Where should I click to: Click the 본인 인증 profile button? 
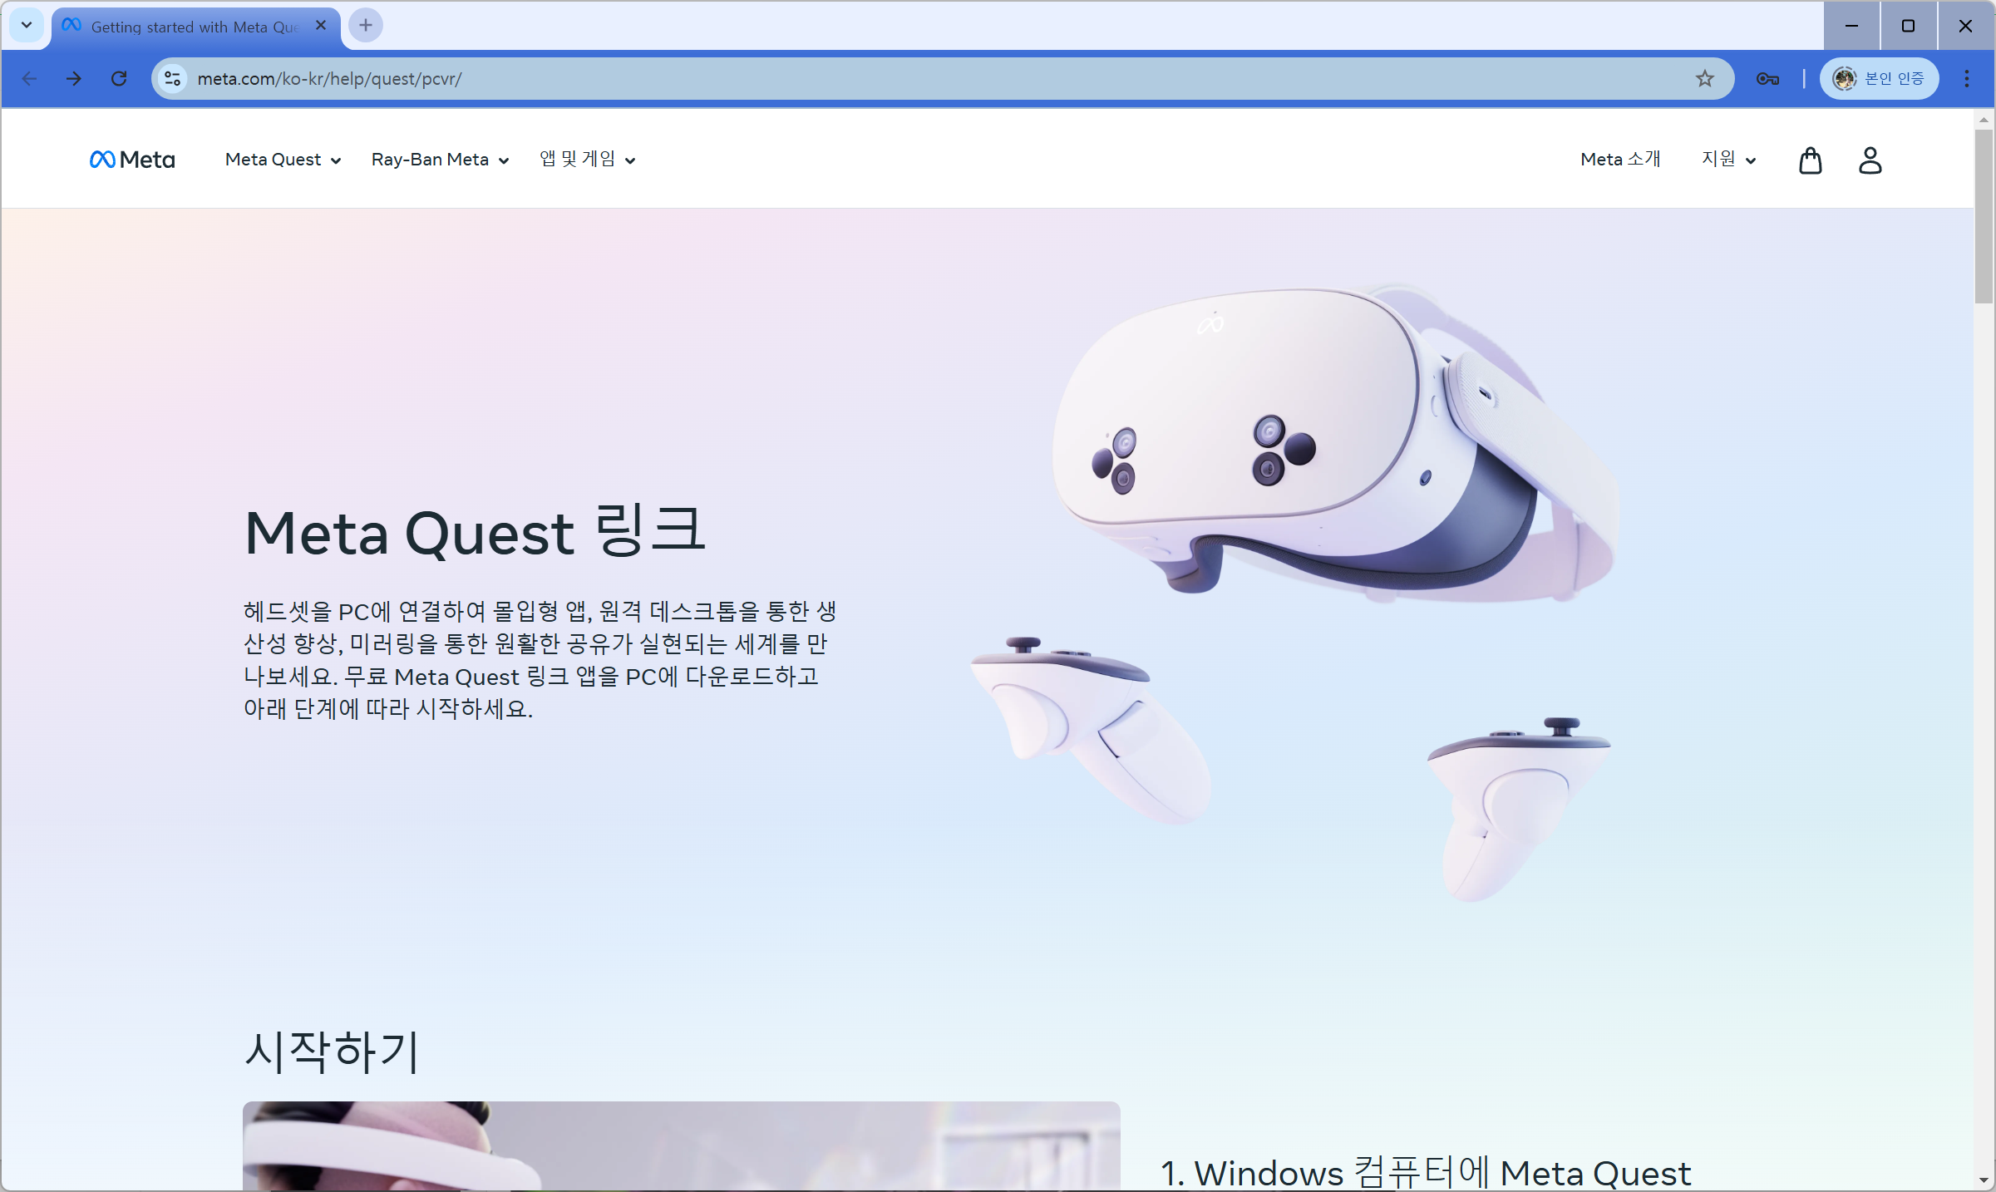tap(1879, 79)
